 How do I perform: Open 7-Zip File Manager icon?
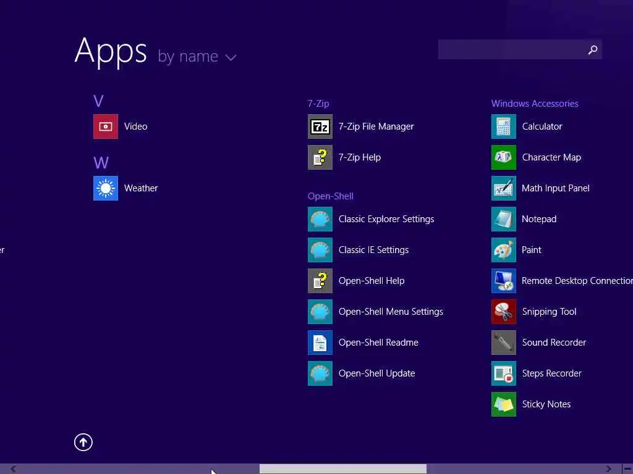pyautogui.click(x=320, y=127)
